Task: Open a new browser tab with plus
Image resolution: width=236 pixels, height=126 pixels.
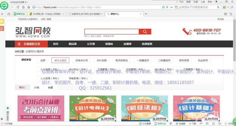Action: pos(146,14)
